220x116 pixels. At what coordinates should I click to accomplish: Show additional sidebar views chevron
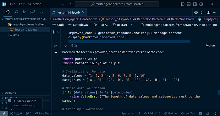pyautogui.click(x=41, y=13)
